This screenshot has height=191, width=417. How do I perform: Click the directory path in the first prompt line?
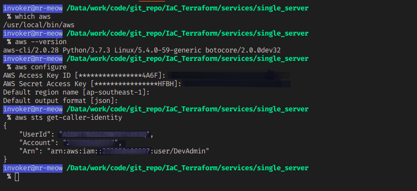pos(187,8)
